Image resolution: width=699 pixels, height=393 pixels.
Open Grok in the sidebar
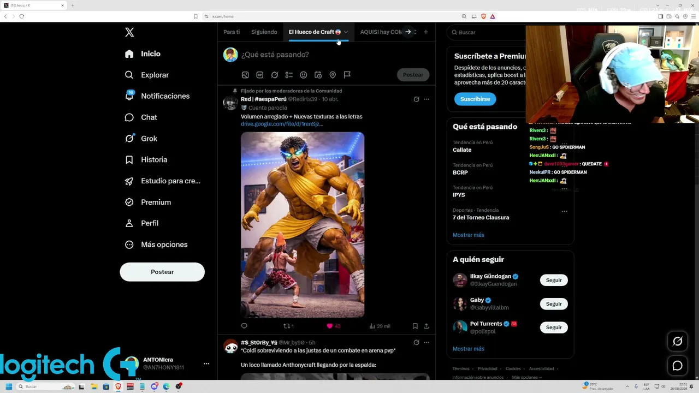[x=140, y=139]
